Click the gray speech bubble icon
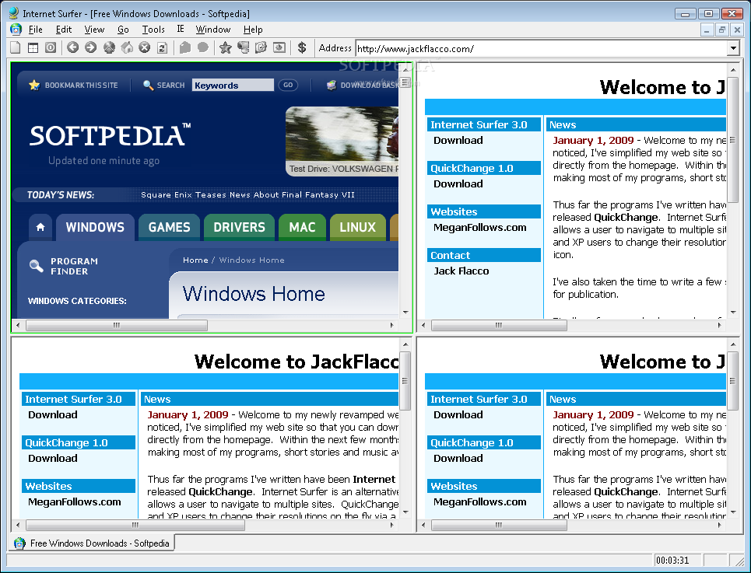The width and height of the screenshot is (751, 573). click(203, 47)
